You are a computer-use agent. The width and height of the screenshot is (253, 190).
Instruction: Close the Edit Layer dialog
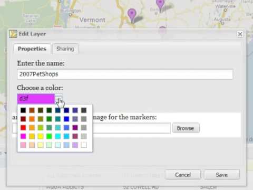(x=240, y=34)
